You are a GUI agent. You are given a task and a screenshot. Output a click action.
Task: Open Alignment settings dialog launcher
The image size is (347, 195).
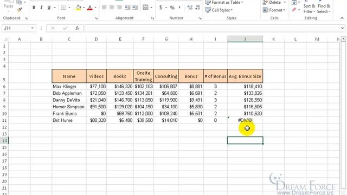[x=152, y=18]
